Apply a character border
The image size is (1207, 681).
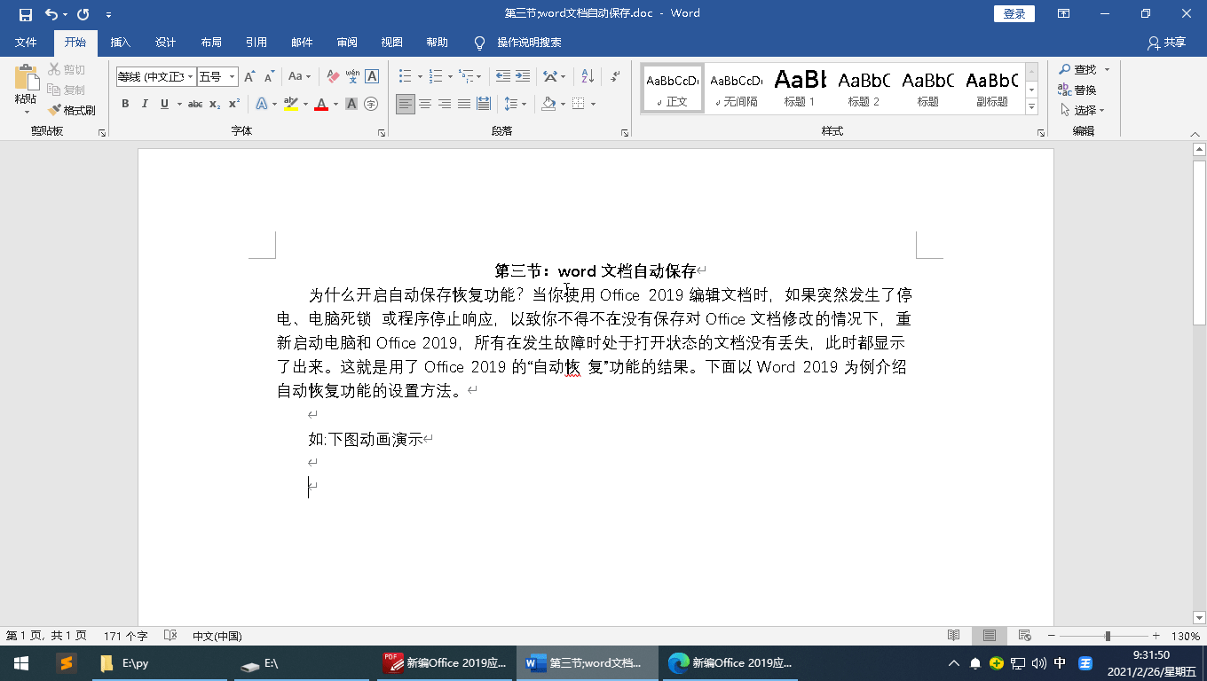coord(373,77)
